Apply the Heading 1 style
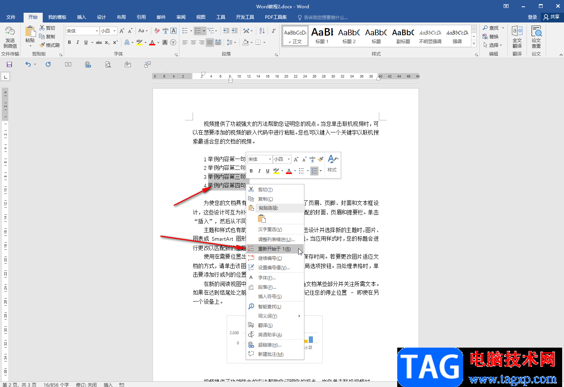564x387 pixels. pyautogui.click(x=322, y=36)
